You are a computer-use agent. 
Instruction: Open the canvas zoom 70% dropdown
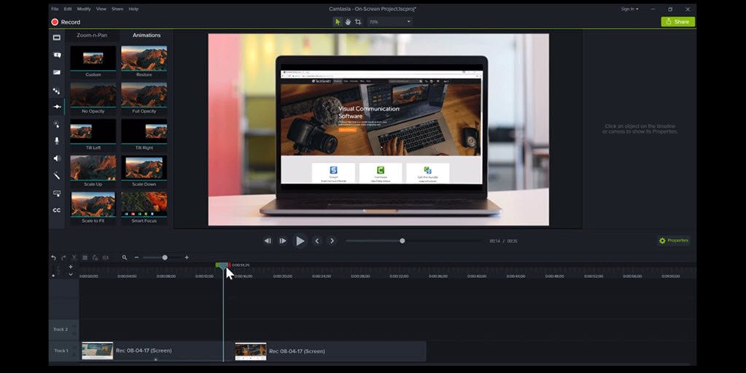tap(389, 22)
